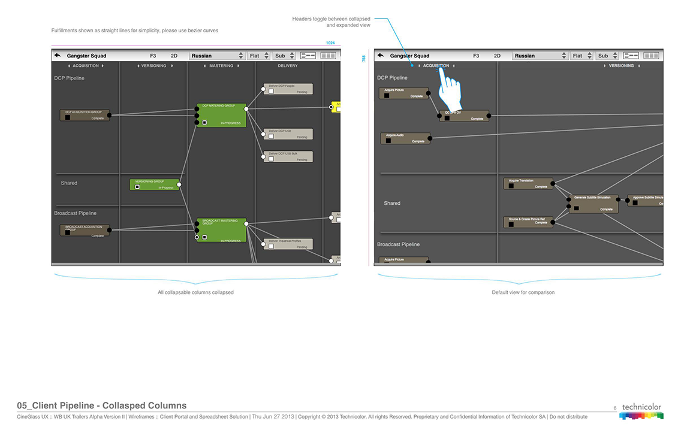Tick checkbox on Deliver DCP Faspex node

pyautogui.click(x=271, y=92)
